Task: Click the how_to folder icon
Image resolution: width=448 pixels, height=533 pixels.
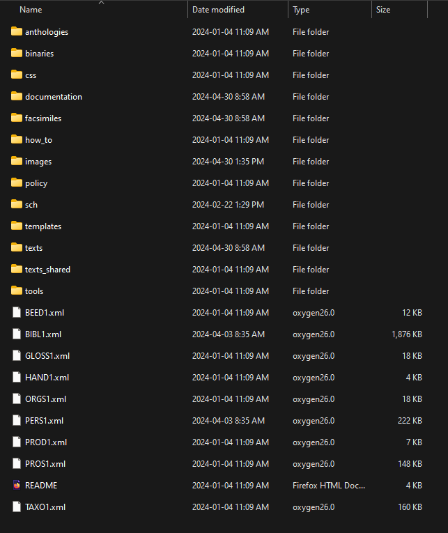Action: point(16,140)
